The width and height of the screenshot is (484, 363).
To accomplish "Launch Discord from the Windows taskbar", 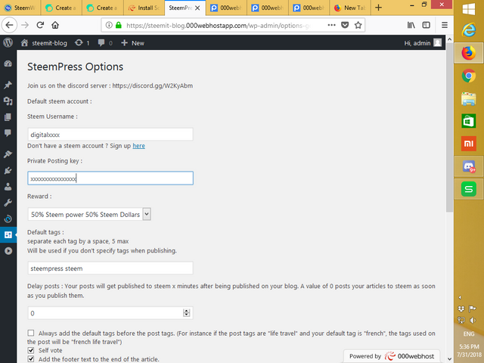I will [468, 166].
